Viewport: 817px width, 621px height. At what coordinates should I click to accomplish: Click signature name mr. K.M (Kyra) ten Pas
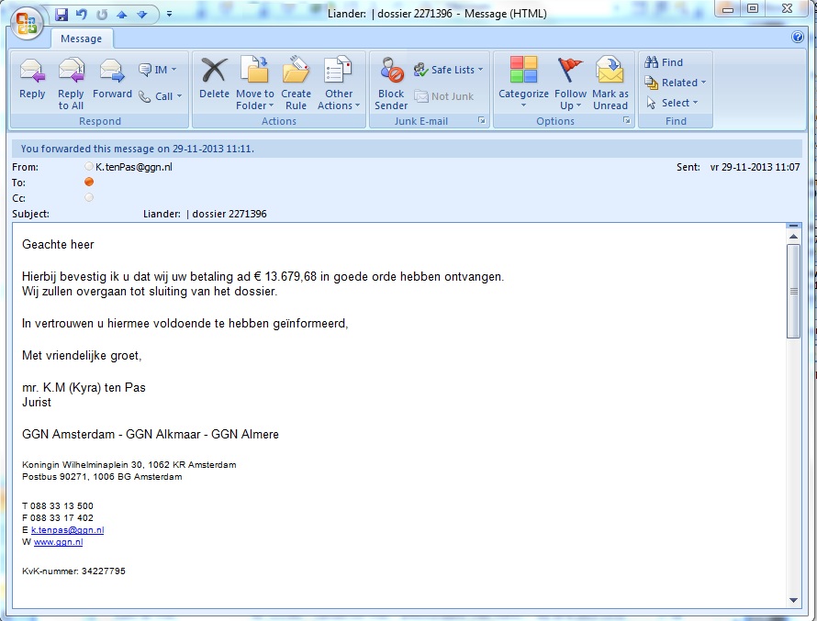(84, 388)
